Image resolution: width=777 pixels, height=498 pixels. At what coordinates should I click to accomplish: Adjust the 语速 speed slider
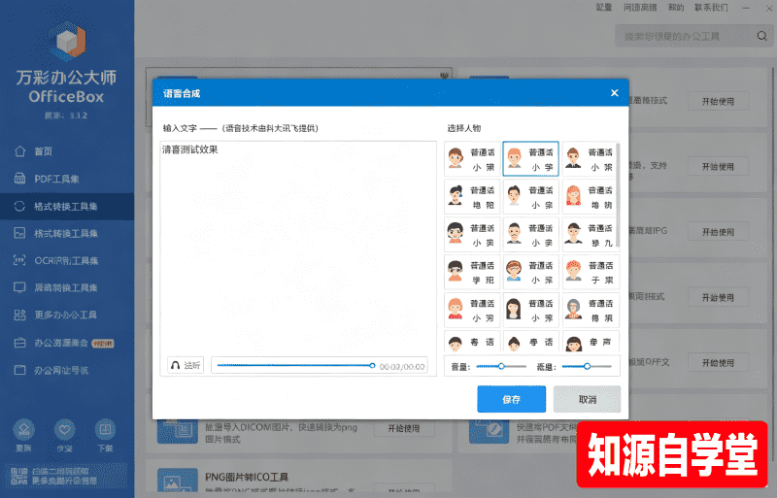(588, 367)
